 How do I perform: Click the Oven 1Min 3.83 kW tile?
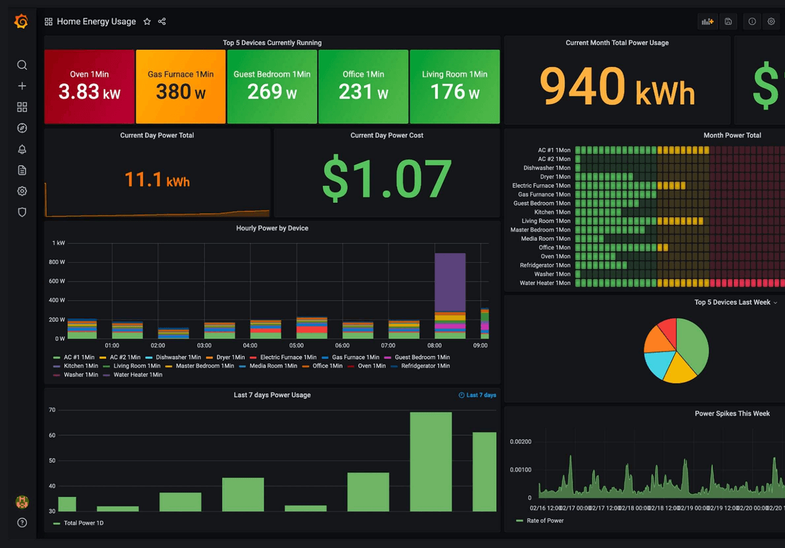tap(89, 86)
